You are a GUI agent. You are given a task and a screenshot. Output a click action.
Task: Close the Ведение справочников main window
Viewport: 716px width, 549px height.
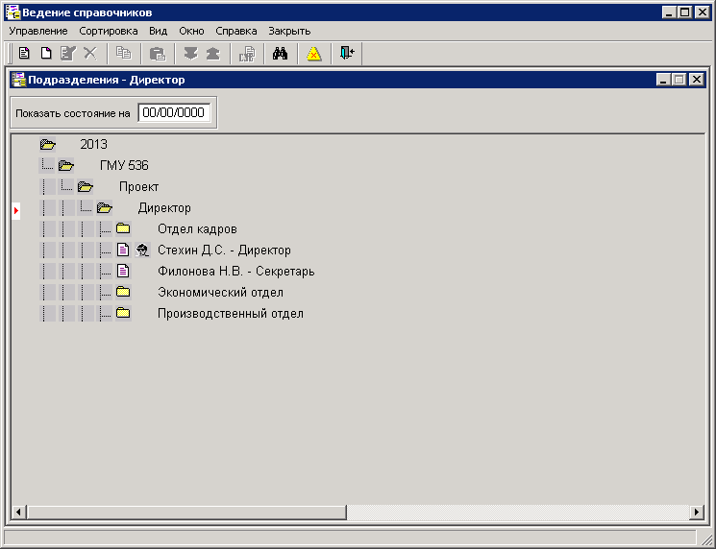point(703,12)
